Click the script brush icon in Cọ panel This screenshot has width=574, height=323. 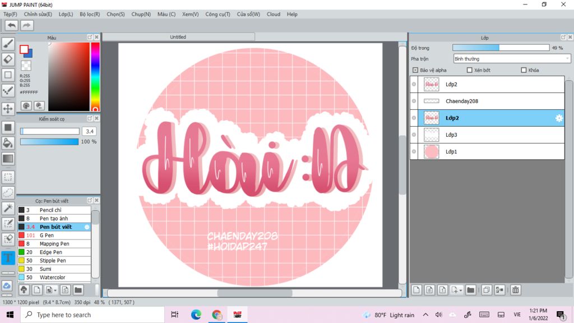click(x=65, y=290)
